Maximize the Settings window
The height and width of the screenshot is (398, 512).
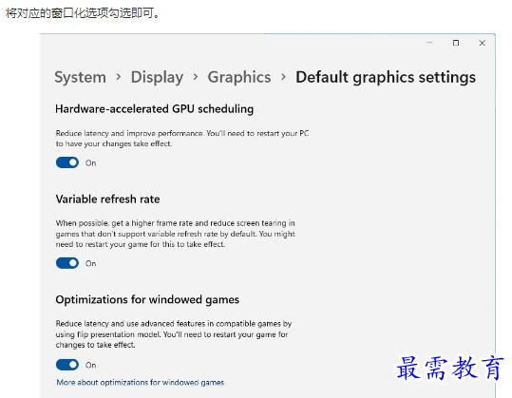click(x=456, y=43)
